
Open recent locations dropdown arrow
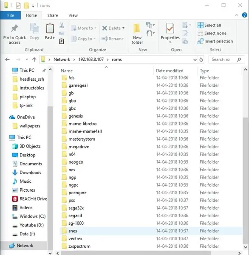tap(27, 59)
